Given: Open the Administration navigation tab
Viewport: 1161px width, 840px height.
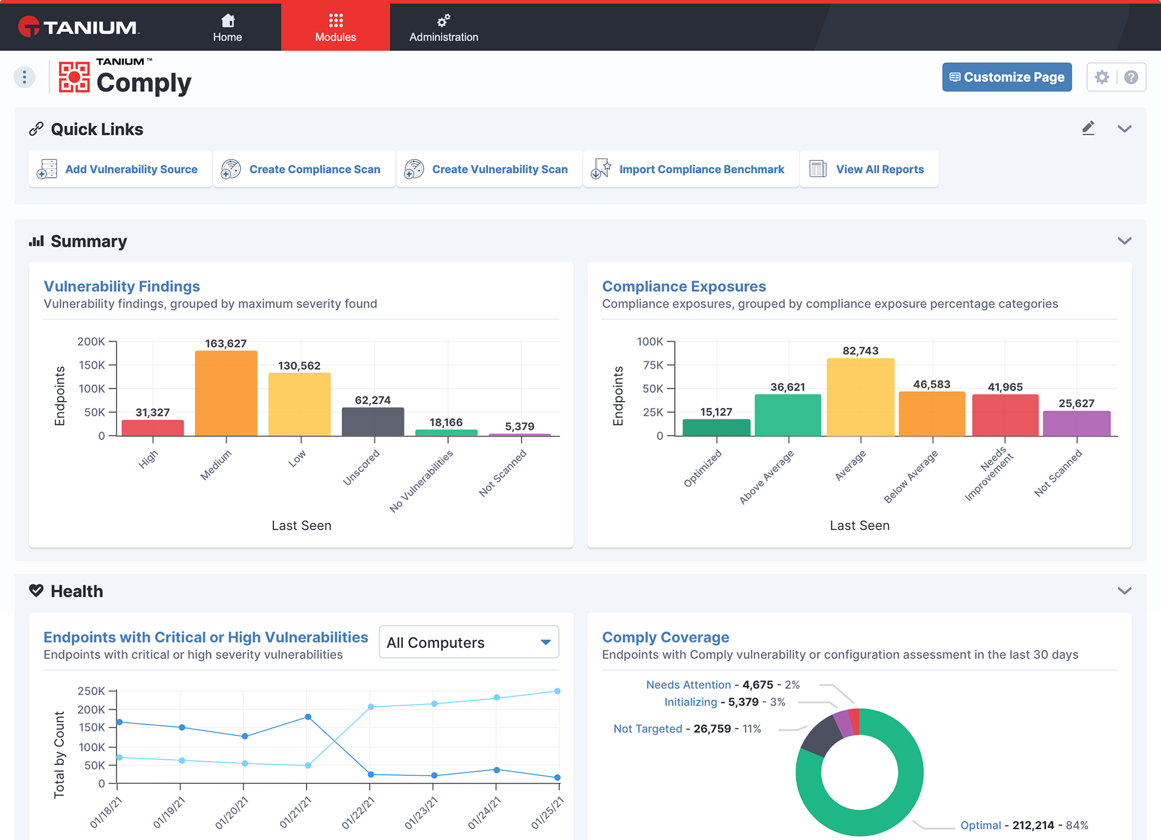Looking at the screenshot, I should point(444,27).
